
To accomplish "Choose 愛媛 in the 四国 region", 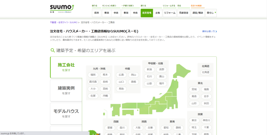I will 110,128.
